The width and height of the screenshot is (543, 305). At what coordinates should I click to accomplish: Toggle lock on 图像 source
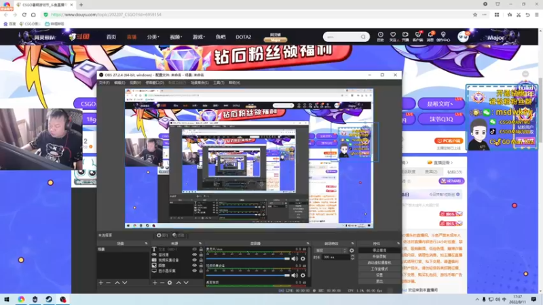pyautogui.click(x=201, y=265)
